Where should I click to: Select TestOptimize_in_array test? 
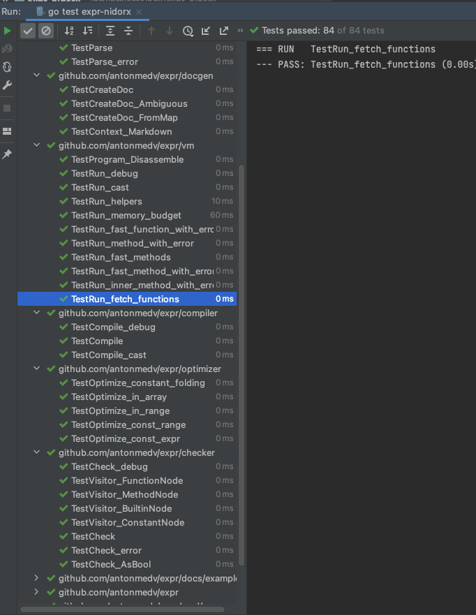127,397
